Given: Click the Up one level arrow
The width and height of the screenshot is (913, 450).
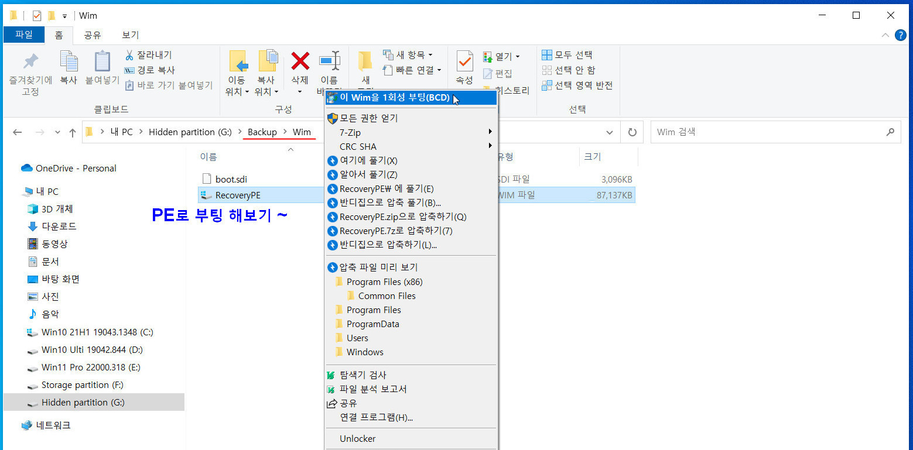Looking at the screenshot, I should pos(73,132).
